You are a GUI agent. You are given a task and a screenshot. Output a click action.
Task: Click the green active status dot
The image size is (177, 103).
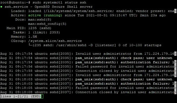coord(1,7)
